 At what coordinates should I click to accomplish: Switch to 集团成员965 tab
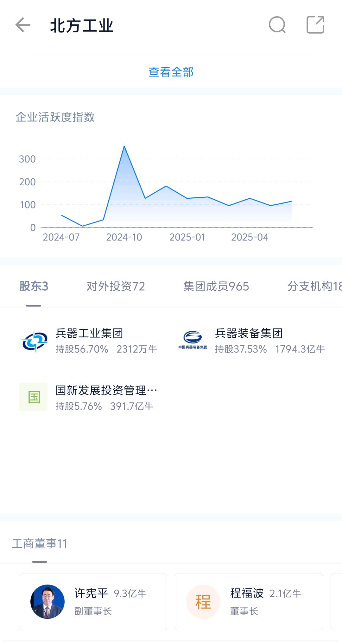click(x=216, y=286)
